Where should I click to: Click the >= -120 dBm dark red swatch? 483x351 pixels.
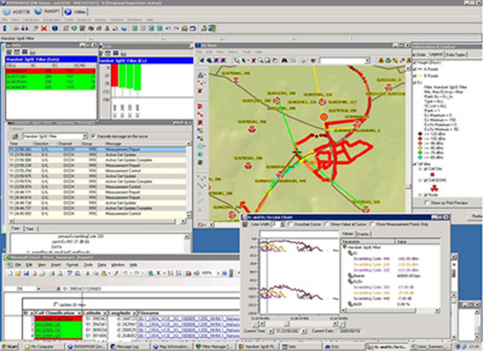[x=420, y=134]
